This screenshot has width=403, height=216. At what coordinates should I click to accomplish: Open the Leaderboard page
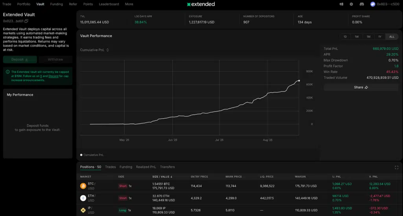click(109, 4)
